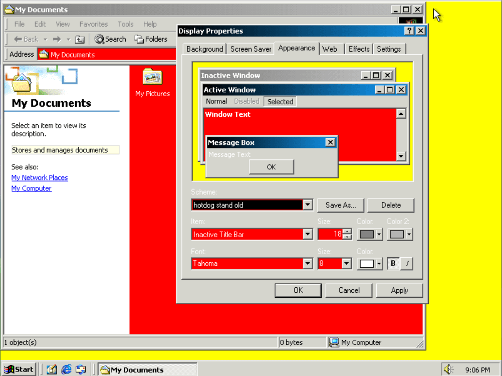Click the My Documents taskbar button
The image size is (502, 376).
(147, 369)
